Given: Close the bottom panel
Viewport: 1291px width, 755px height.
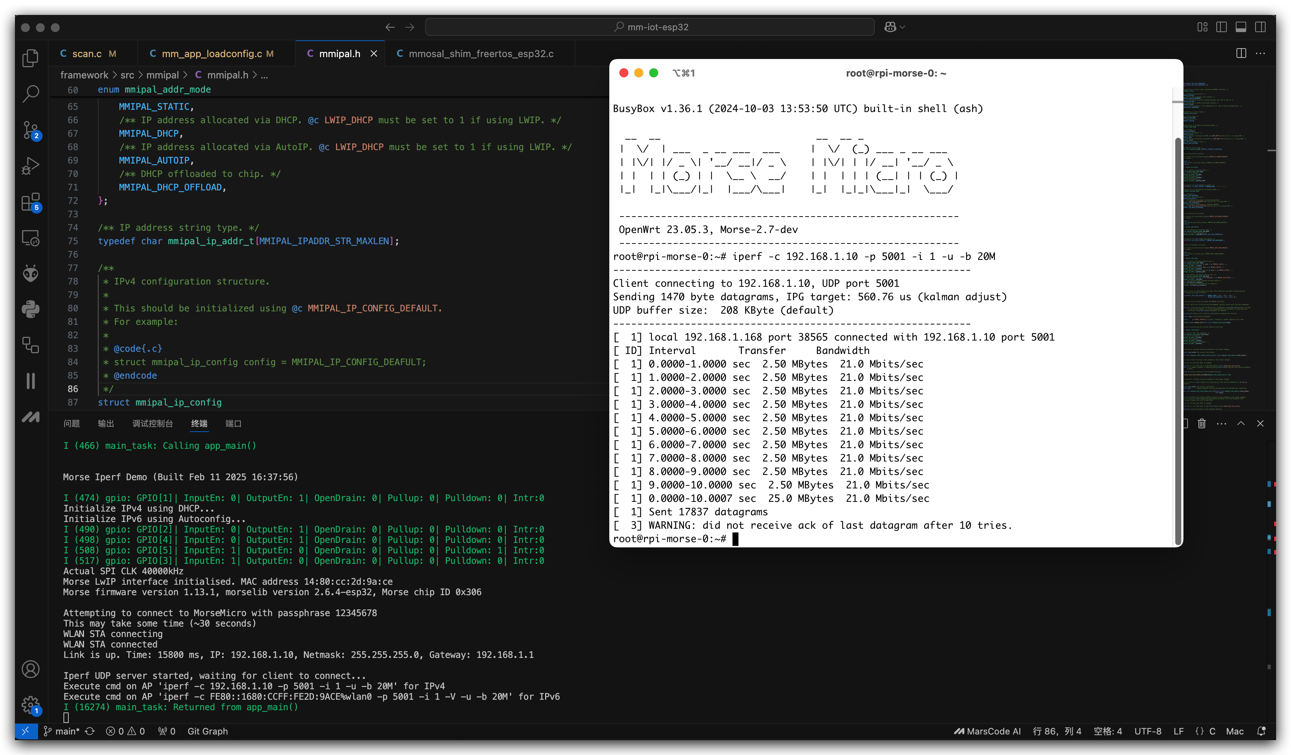Looking at the screenshot, I should coord(1260,423).
